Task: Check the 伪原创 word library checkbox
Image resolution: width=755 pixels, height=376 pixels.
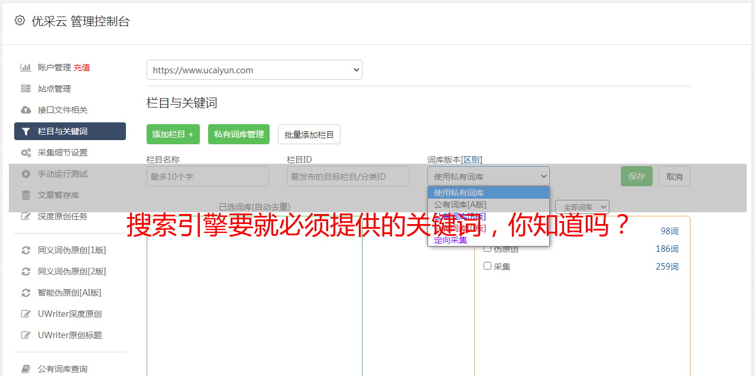Action: pos(488,248)
